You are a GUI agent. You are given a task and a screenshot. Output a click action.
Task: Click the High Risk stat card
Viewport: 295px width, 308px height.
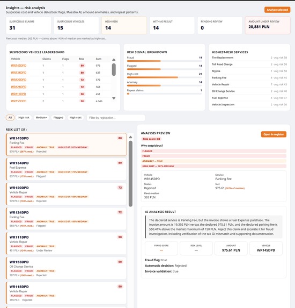(124, 25)
